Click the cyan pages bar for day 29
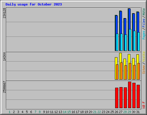This screenshot has height=115, width=147. click(130, 40)
